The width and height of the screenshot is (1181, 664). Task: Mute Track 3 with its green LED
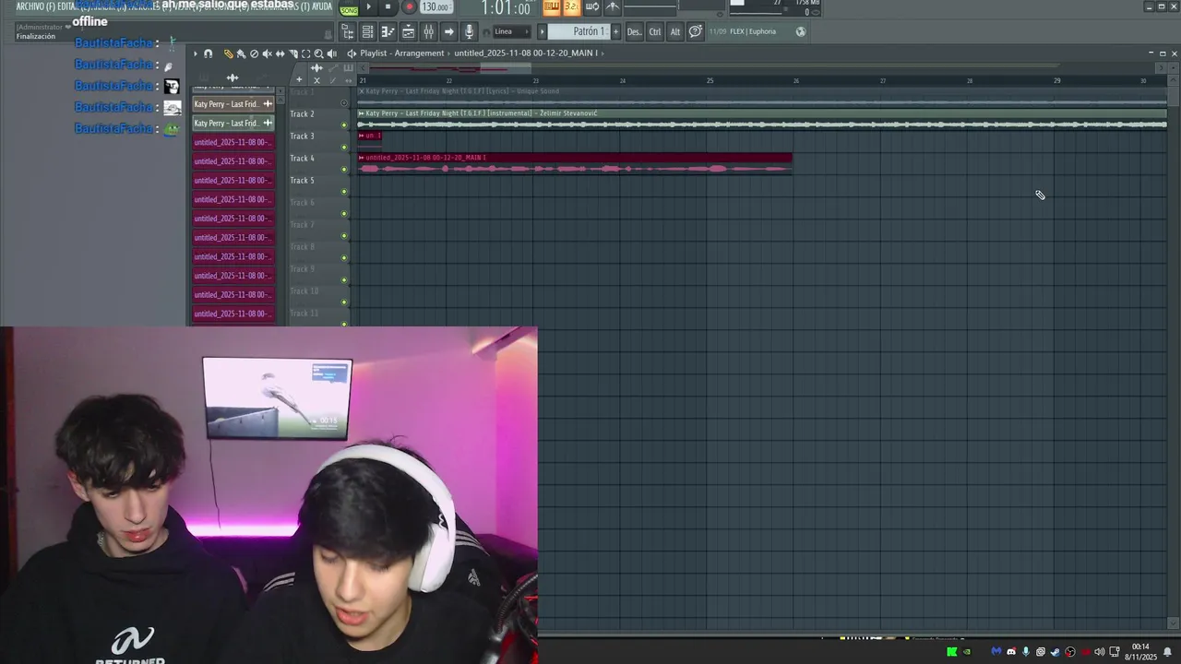(x=344, y=148)
